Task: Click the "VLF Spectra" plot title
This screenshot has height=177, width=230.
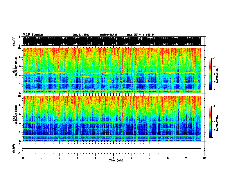Action: point(33,35)
